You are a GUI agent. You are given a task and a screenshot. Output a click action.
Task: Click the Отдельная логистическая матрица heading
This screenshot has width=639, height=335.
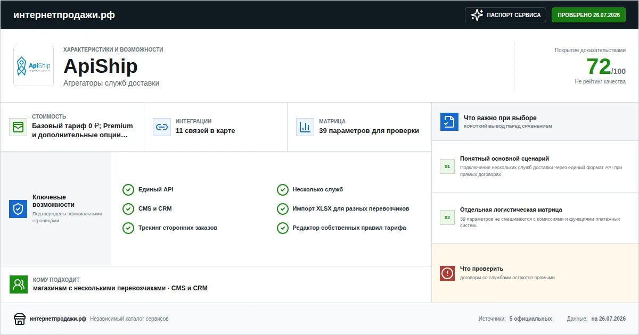(511, 210)
